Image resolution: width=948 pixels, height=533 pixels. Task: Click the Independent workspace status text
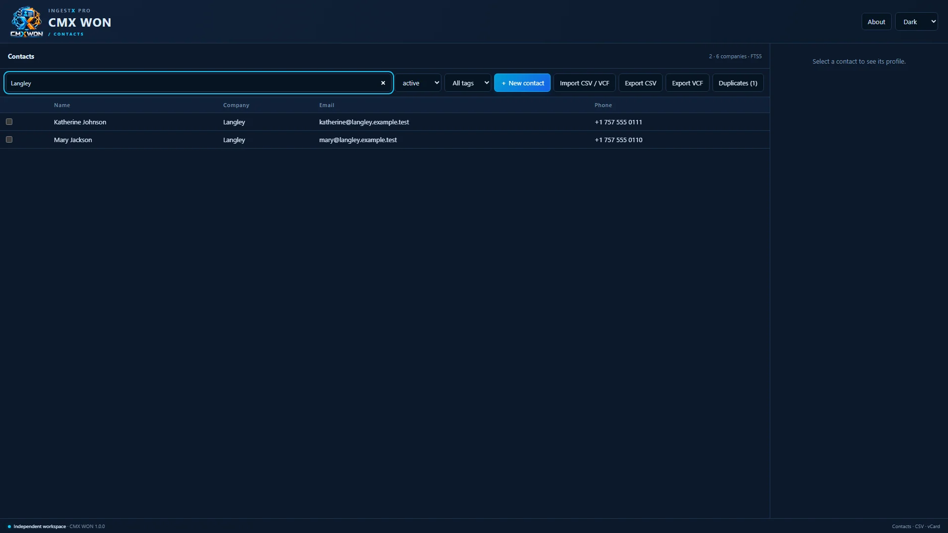[x=39, y=526]
